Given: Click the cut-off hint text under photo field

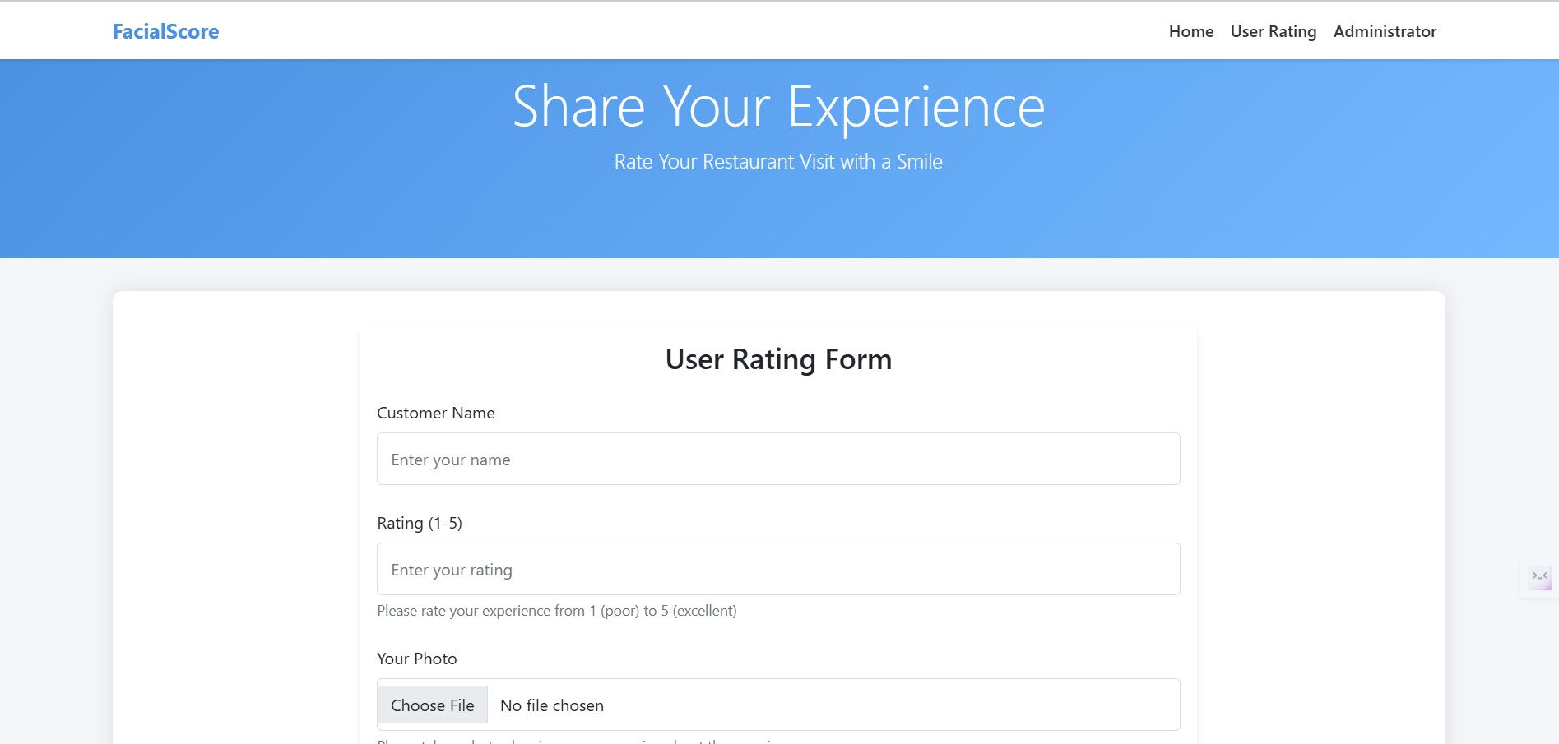Looking at the screenshot, I should 576,741.
